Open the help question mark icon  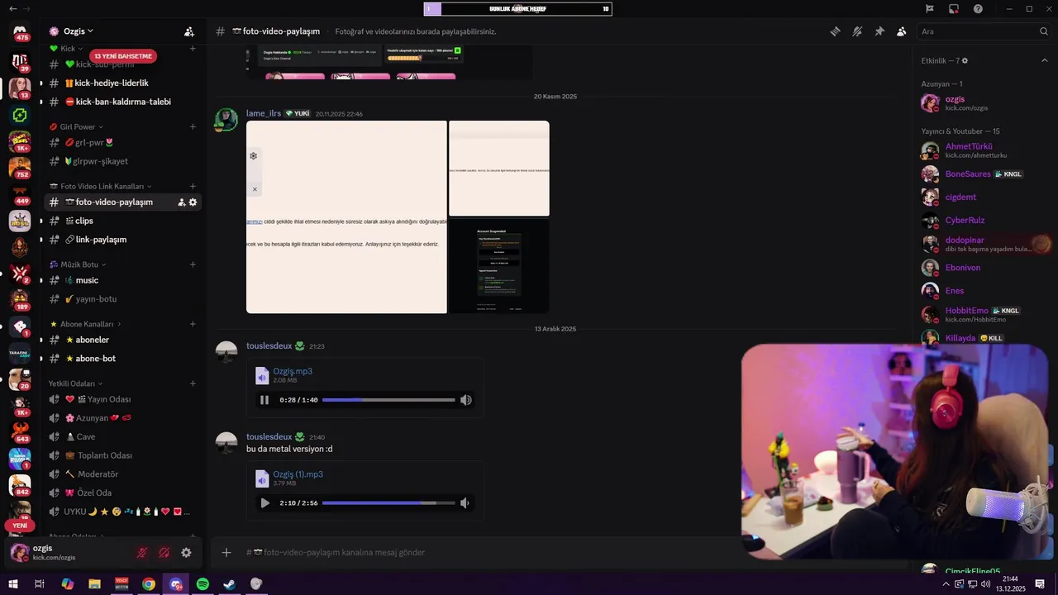point(978,9)
